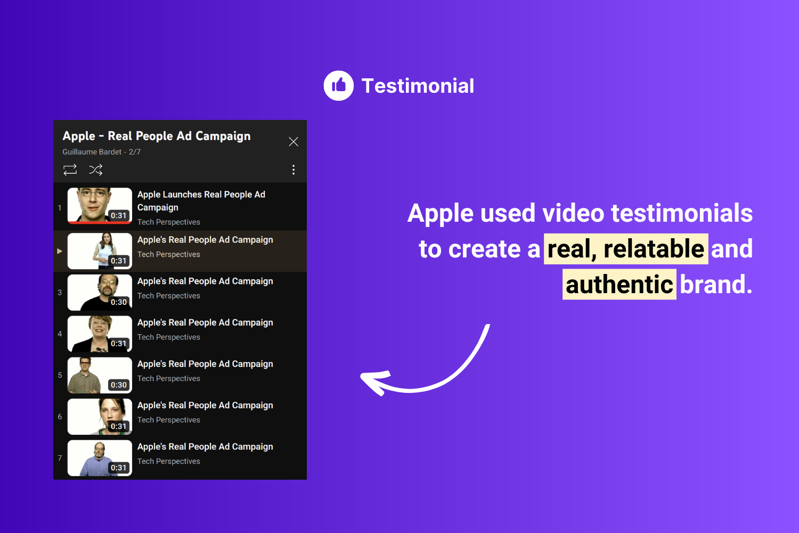Open the playlist options three-dot menu
Image resolution: width=799 pixels, height=533 pixels.
click(x=293, y=169)
